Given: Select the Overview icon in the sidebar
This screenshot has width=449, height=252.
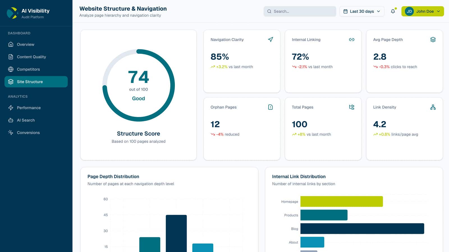Looking at the screenshot, I should (x=10, y=44).
